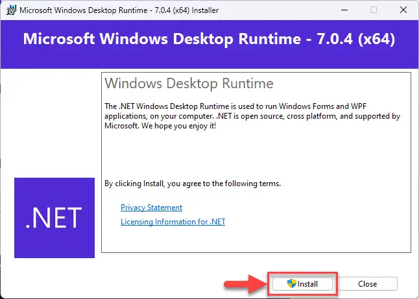Image resolution: width=419 pixels, height=299 pixels.
Task: Click the purple banner title text
Action: point(210,39)
